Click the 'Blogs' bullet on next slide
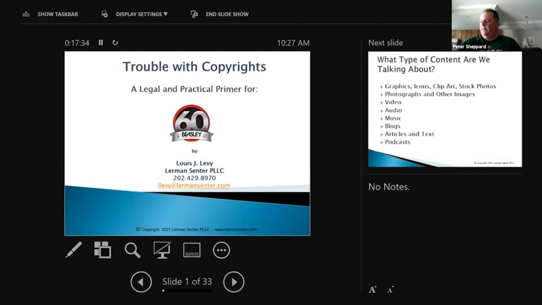542x305 pixels. (393, 126)
